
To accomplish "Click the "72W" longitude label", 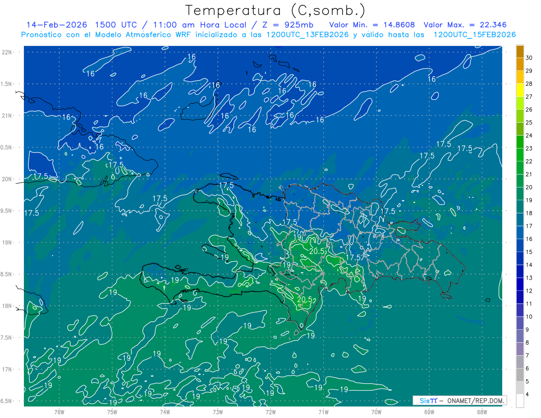I will coord(270,412).
